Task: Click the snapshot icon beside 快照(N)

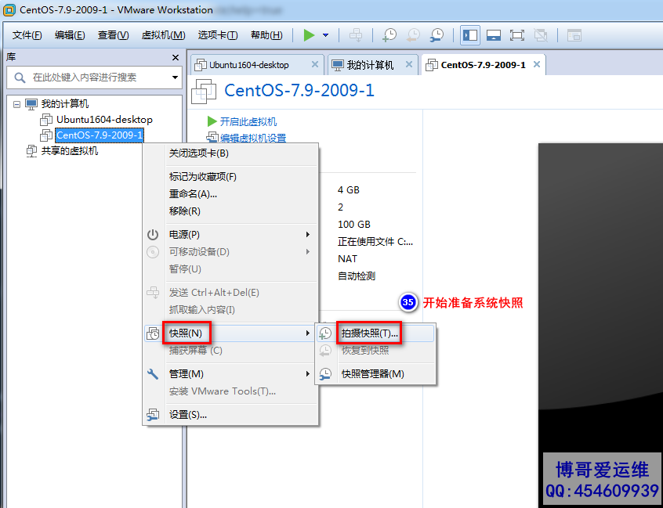Action: click(x=153, y=333)
